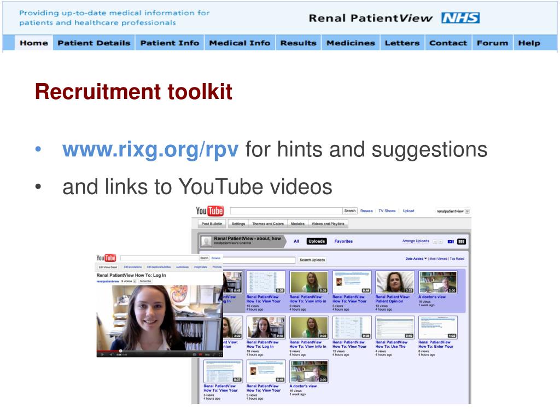Switch to the Medicines tab
This screenshot has width=560, height=420.
point(351,43)
